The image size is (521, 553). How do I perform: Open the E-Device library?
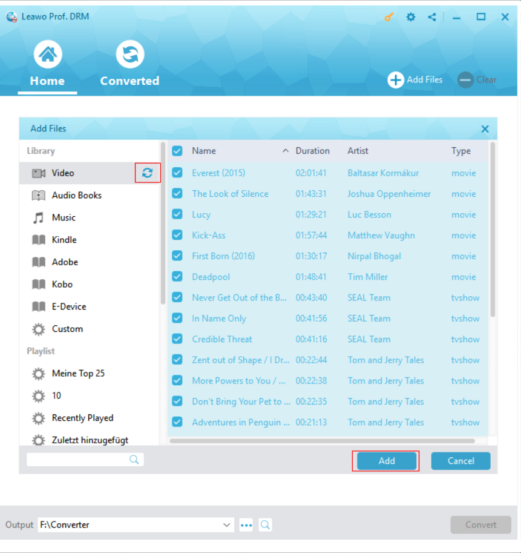click(x=90, y=306)
